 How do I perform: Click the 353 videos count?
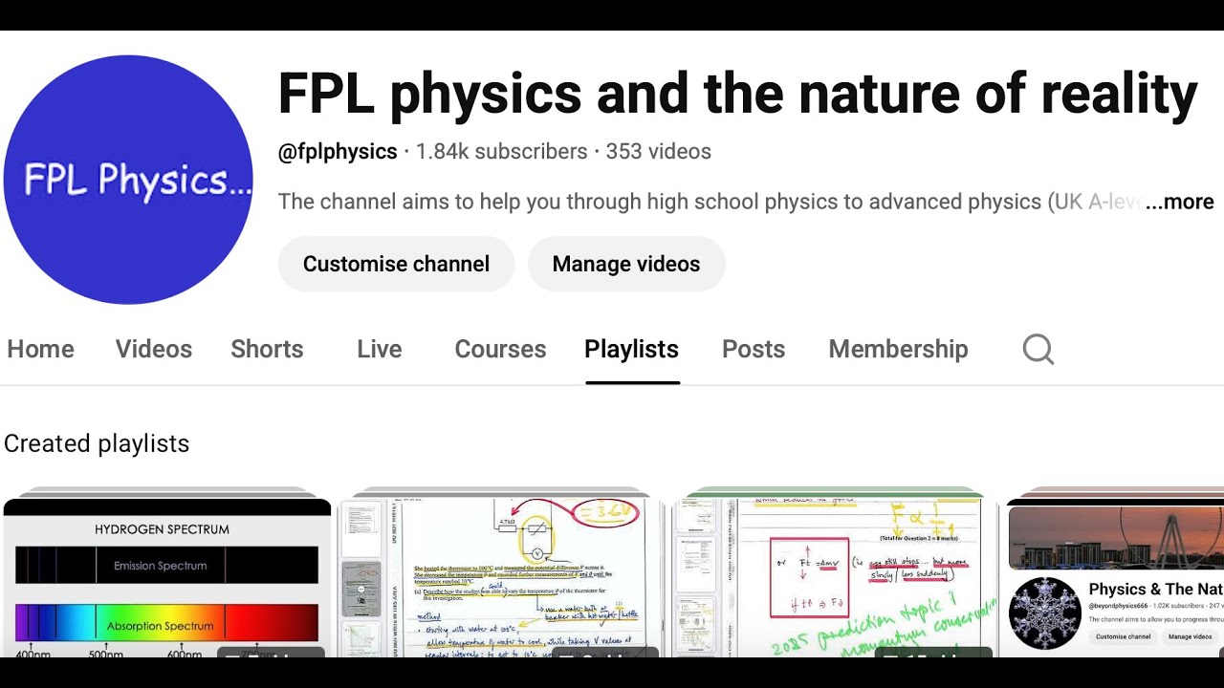(x=659, y=151)
